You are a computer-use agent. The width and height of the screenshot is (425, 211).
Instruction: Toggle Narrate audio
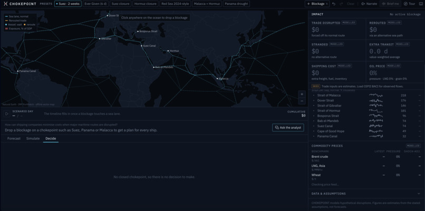[369, 4]
